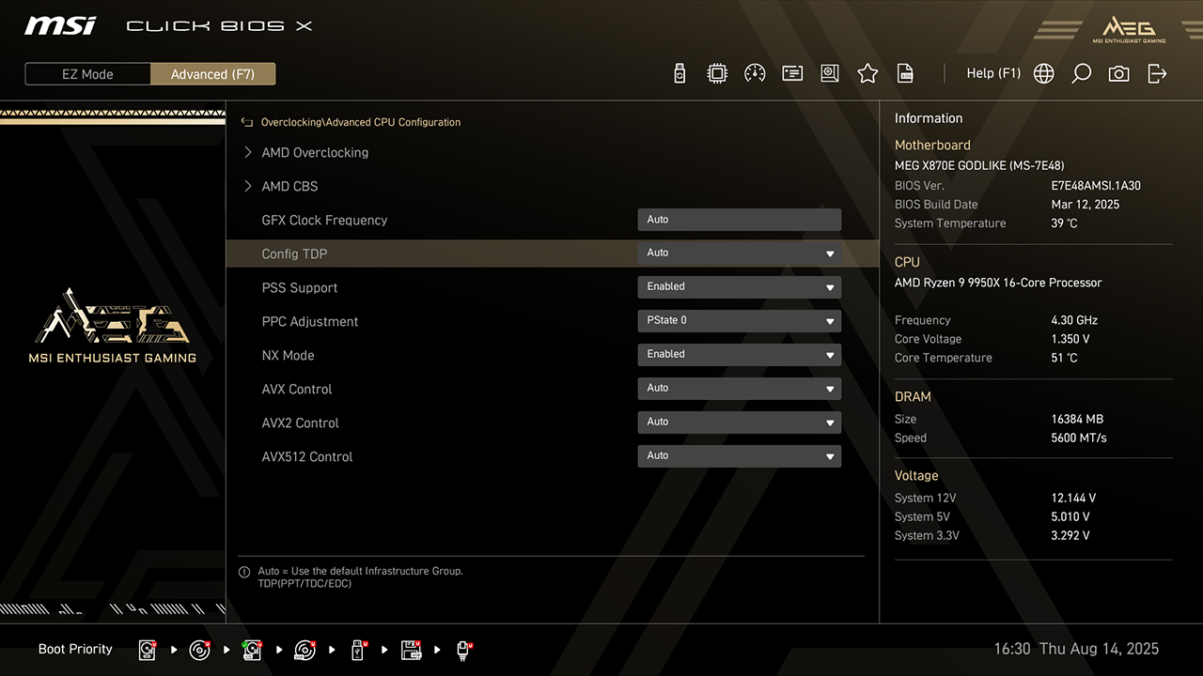The image size is (1203, 676).
Task: Open search with the magnifier icon
Action: pos(1082,73)
